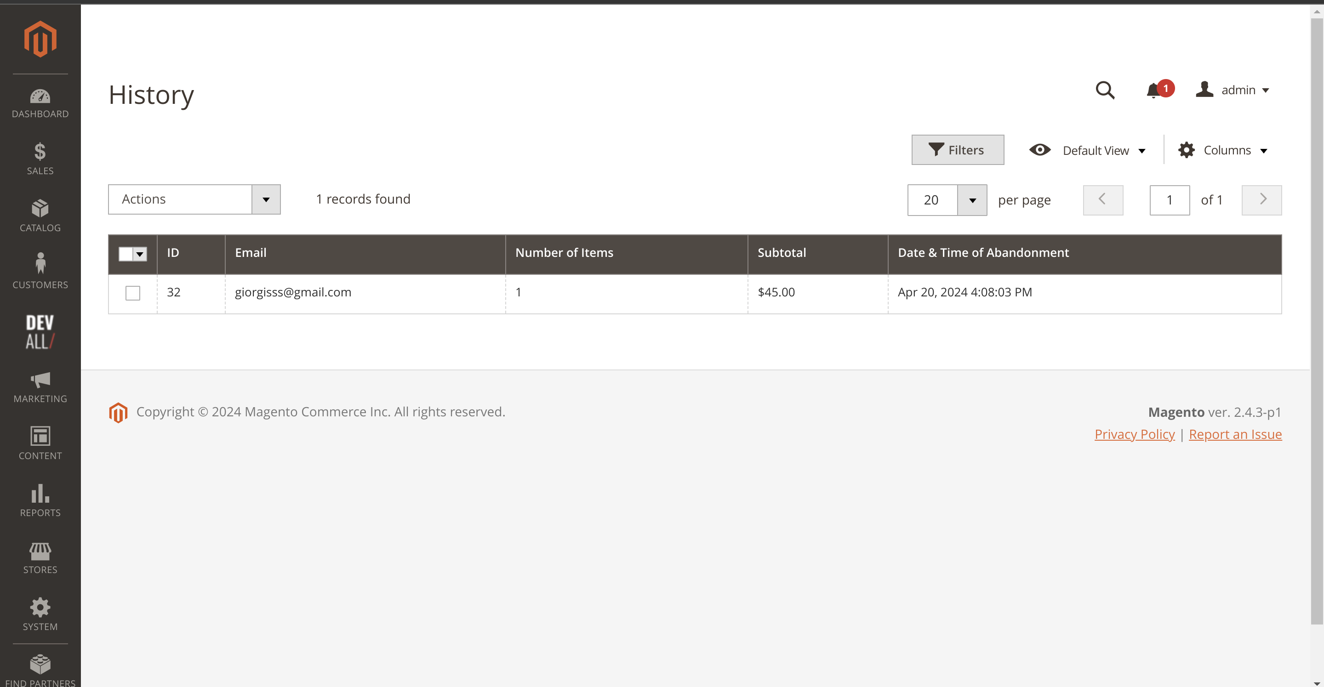The width and height of the screenshot is (1324, 687).
Task: Expand the Columns gear dropdown
Action: tap(1223, 151)
